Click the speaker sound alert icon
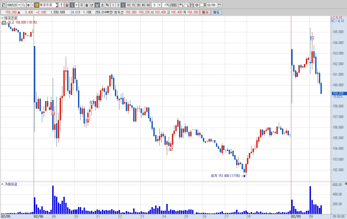347x219 pixels. pos(29,5)
